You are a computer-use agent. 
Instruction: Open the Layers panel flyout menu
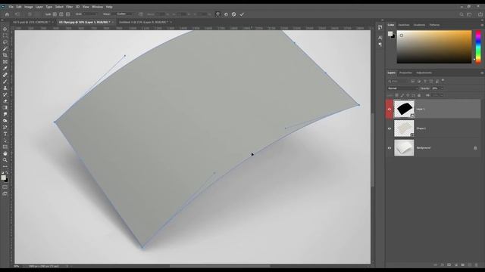point(482,73)
